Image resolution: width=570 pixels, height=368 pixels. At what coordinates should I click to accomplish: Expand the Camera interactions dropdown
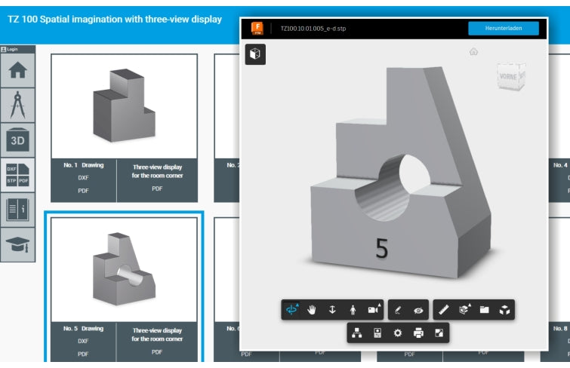pyautogui.click(x=373, y=310)
